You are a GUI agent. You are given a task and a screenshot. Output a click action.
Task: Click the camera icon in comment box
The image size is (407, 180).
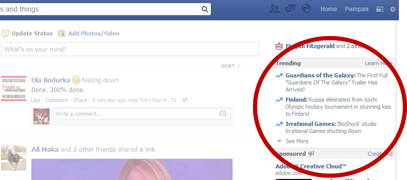point(222,114)
